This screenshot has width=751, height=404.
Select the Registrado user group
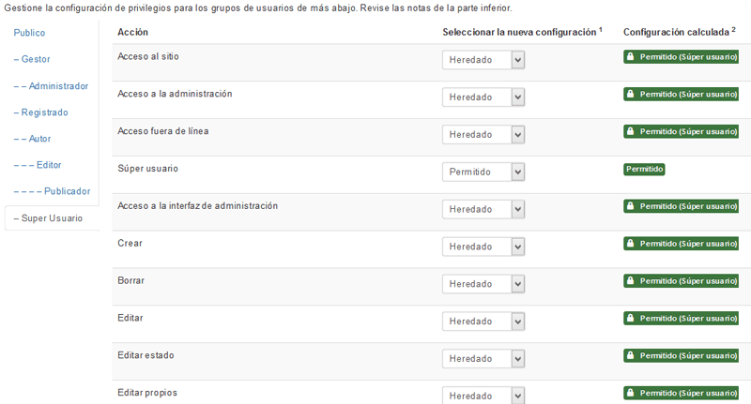coord(41,112)
